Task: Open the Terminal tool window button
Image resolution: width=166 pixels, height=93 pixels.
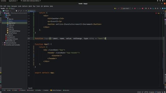Action: (x=31, y=90)
